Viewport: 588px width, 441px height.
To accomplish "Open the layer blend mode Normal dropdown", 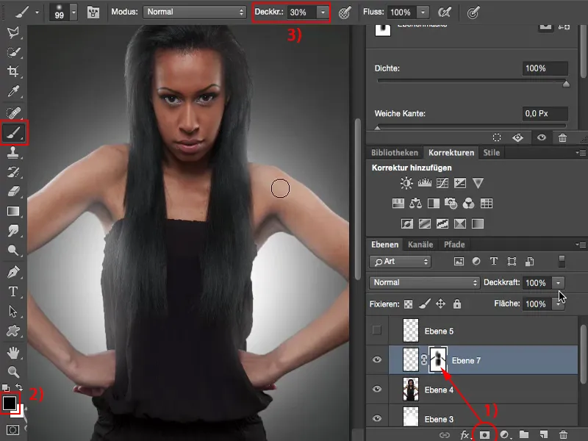I will pyautogui.click(x=423, y=282).
